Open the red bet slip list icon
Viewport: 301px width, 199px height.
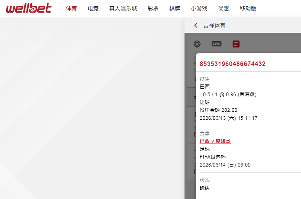tap(236, 44)
